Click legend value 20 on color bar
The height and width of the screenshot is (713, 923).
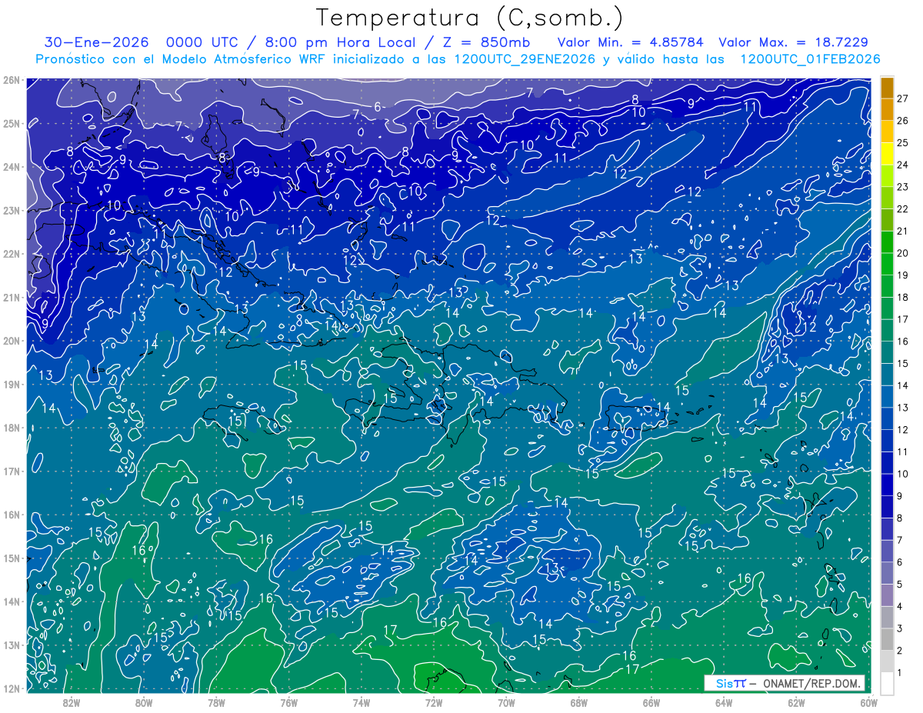902,253
